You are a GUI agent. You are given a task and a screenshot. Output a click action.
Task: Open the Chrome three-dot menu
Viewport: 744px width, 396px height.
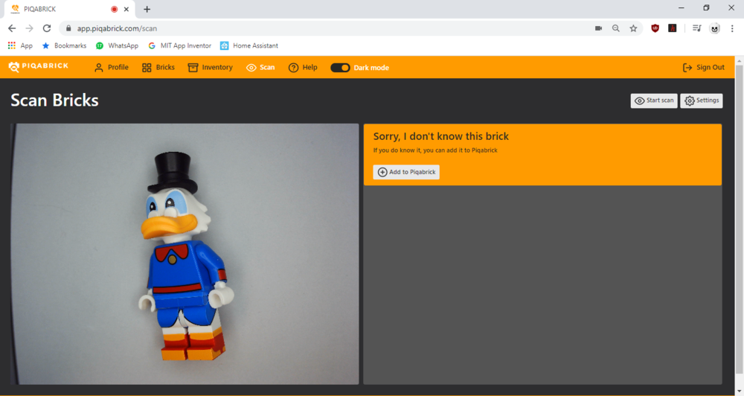point(732,28)
